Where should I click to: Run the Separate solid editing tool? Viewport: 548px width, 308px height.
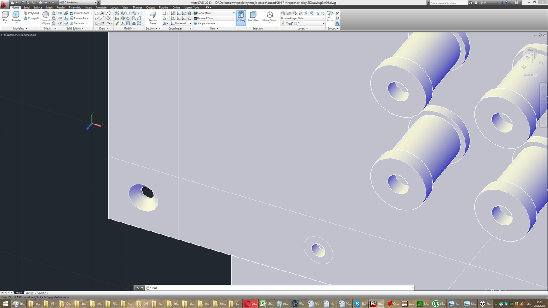click(x=77, y=24)
